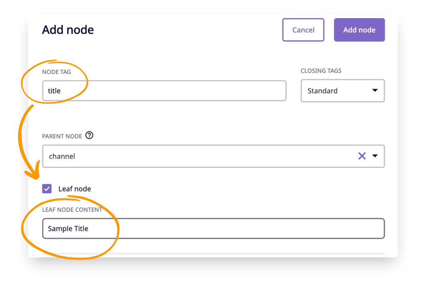Screen dimensions: 426x284
Task: Click the Add node dialog heading
Action: [68, 29]
